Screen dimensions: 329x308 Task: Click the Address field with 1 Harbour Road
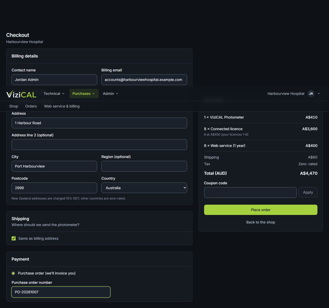tap(99, 123)
